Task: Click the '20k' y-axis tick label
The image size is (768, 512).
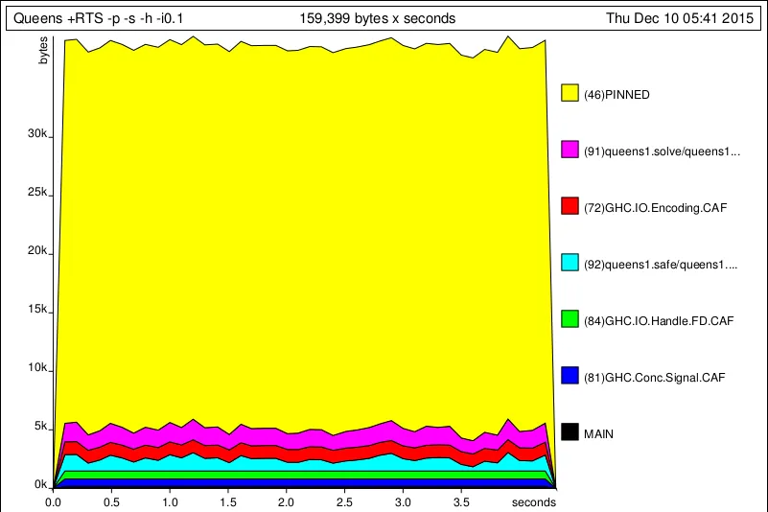Action: 37,250
